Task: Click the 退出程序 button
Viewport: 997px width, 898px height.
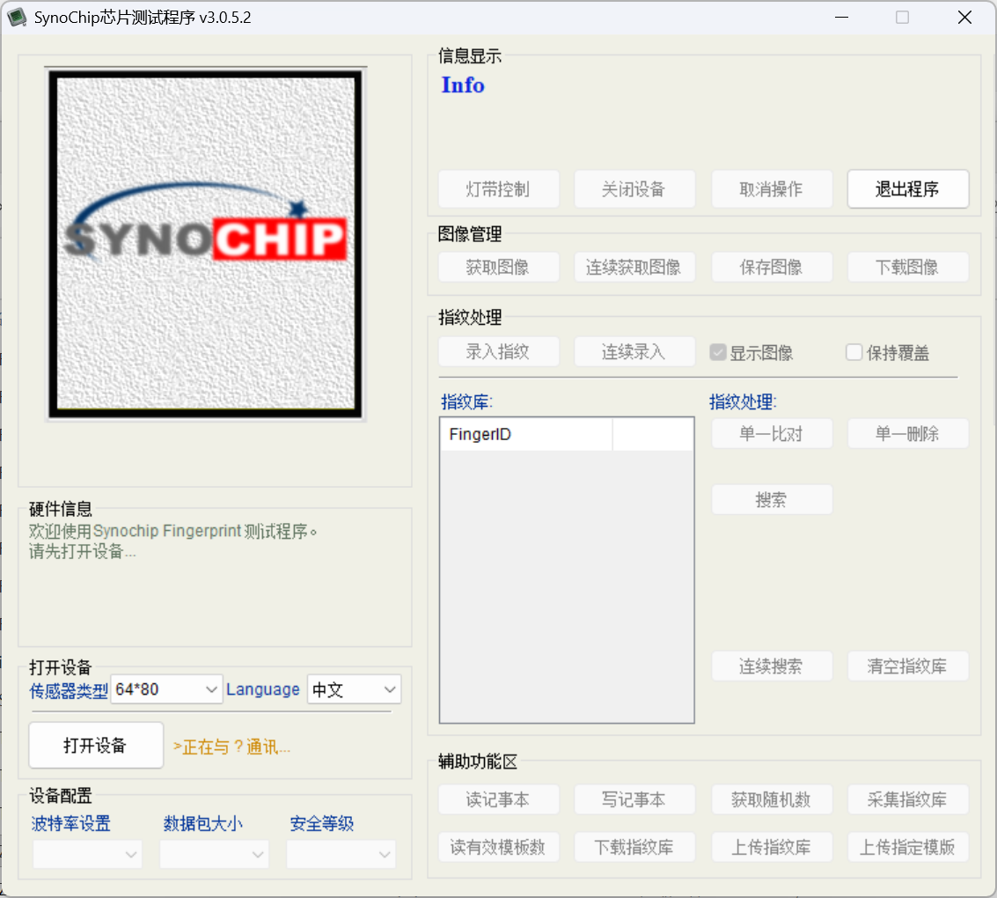Action: pyautogui.click(x=908, y=189)
